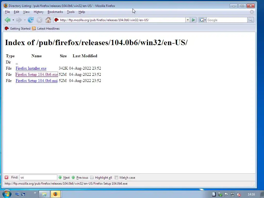Click the status bar URL text
The image size is (264, 198).
[x=66, y=184]
